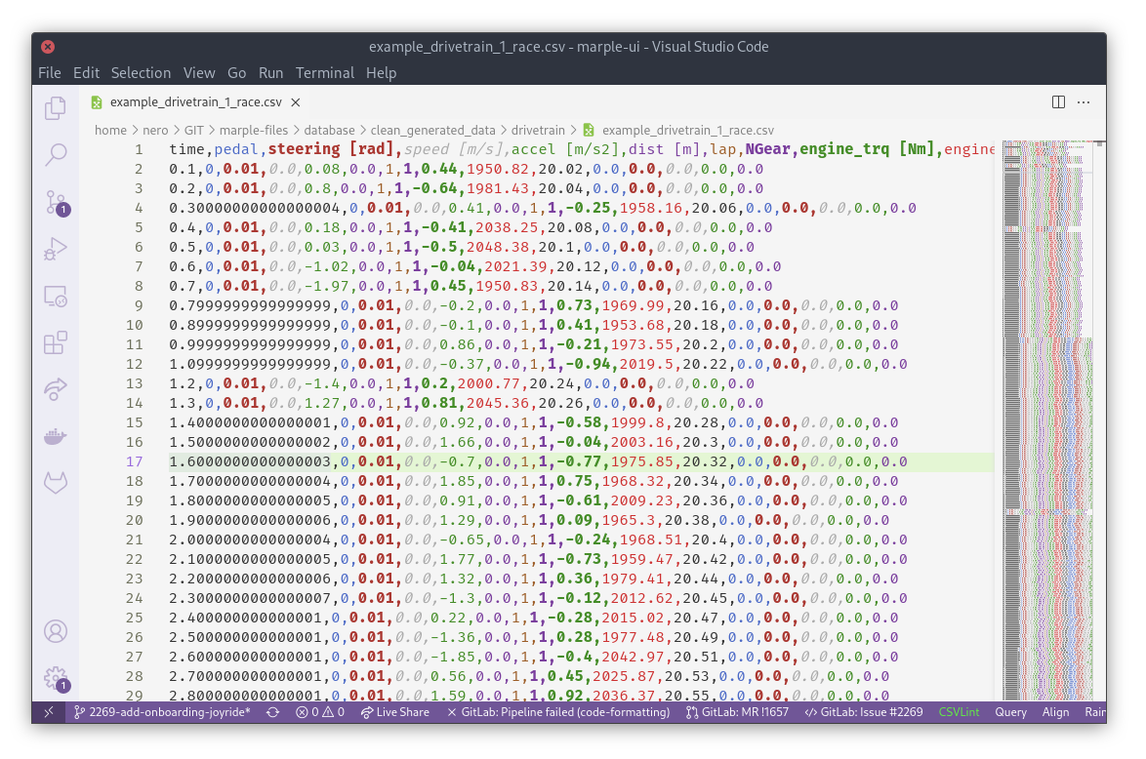Click the 'nero' breadcrumb segment
Screen dimensions: 1146x759
(x=155, y=130)
